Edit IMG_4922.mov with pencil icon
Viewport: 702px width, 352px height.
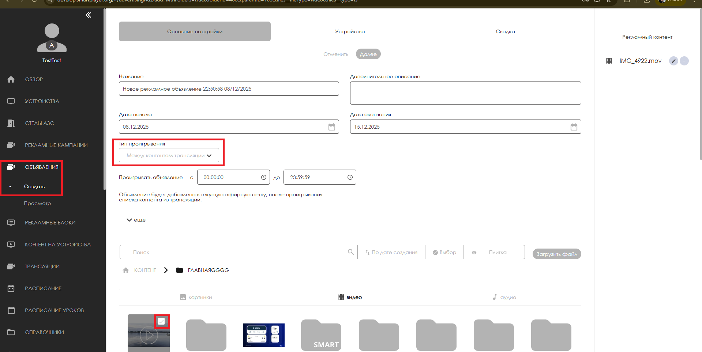[673, 61]
